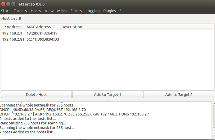The width and height of the screenshot is (215, 140).
Task: Maximize the ettercap window
Action: coord(13,4)
